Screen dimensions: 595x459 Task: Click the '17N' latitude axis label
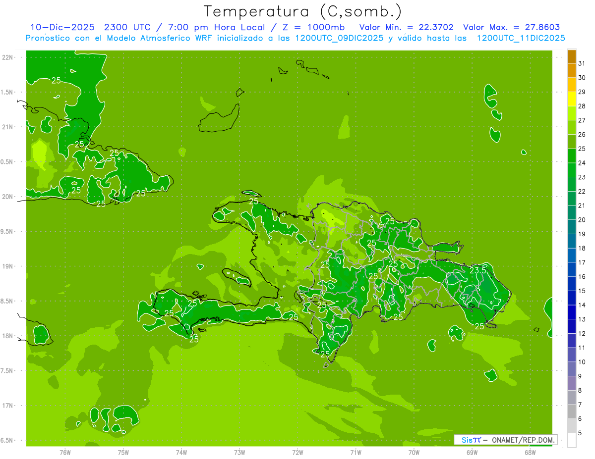(7, 406)
